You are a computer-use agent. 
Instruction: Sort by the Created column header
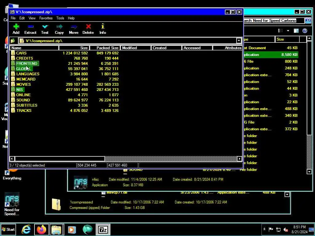click(166, 48)
